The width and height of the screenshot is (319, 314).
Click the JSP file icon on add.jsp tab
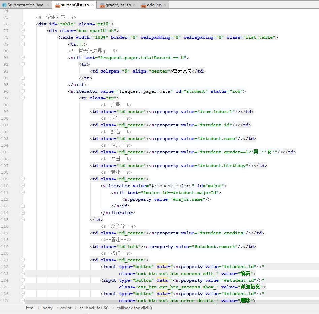click(x=144, y=5)
